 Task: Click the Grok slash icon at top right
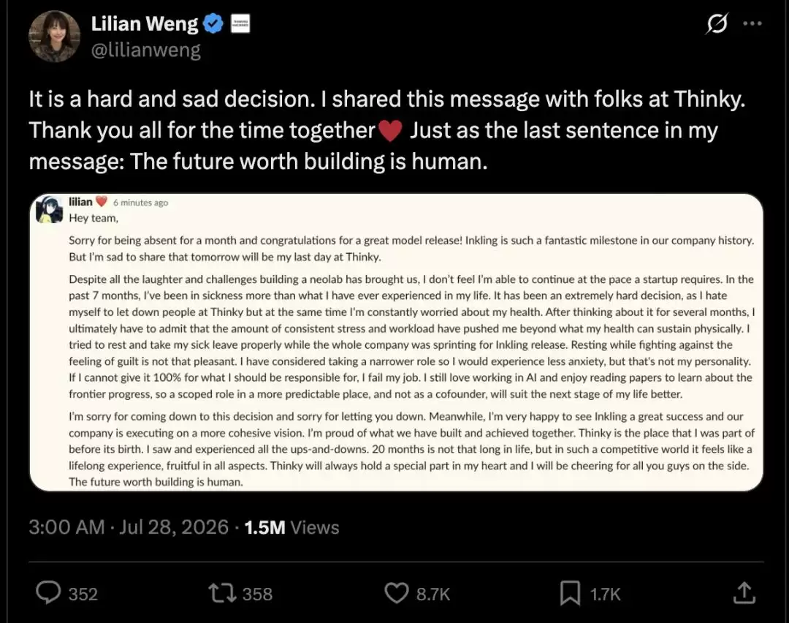point(717,23)
